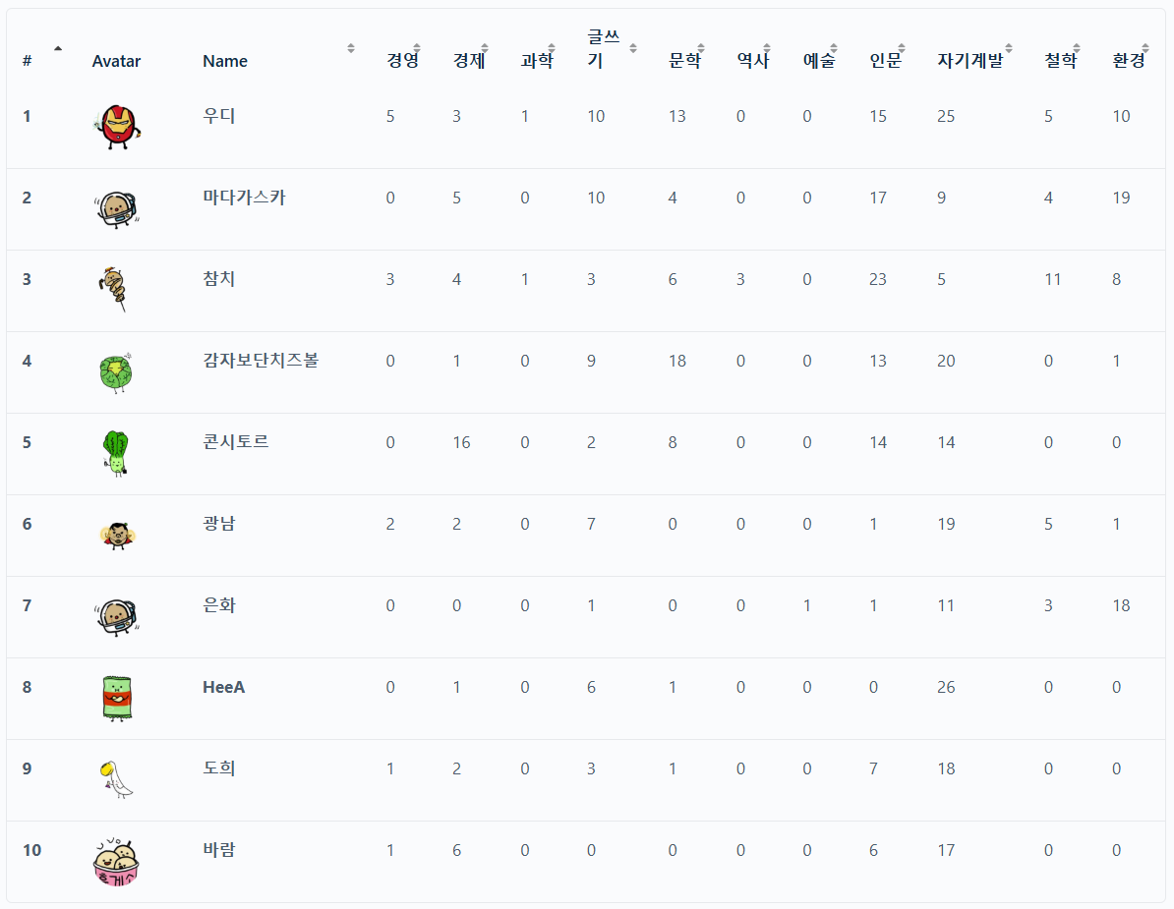
Task: Click 바람's ice cream bowl avatar
Action: click(x=116, y=862)
